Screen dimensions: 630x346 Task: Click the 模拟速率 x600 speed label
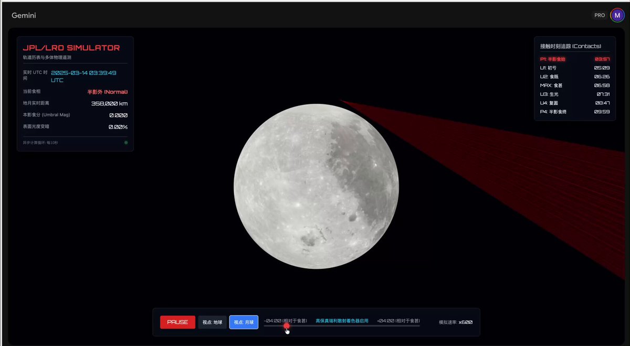click(x=456, y=322)
